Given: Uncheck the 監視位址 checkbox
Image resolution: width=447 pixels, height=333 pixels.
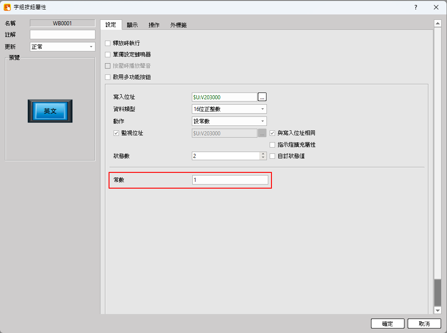Looking at the screenshot, I should click(116, 133).
